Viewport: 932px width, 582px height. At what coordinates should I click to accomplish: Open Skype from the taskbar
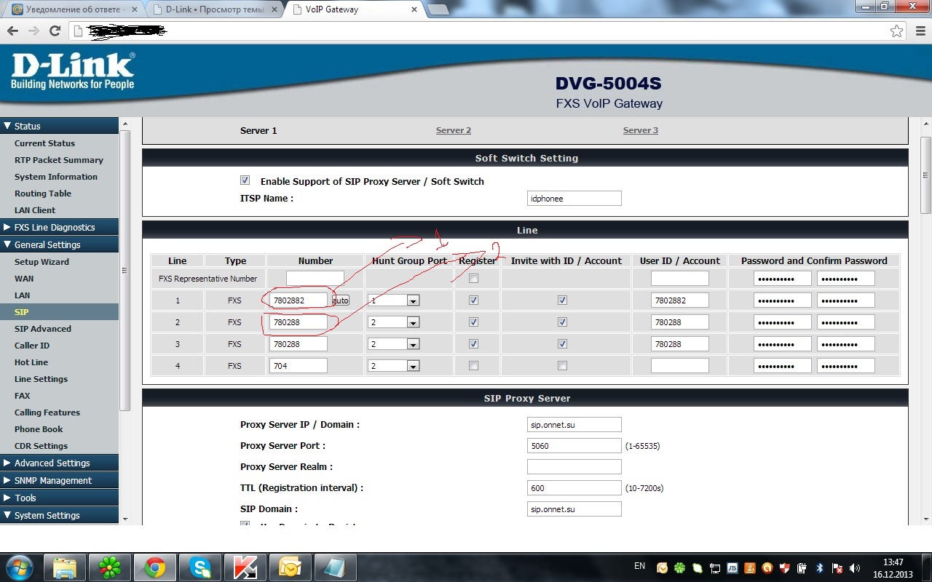coord(200,567)
